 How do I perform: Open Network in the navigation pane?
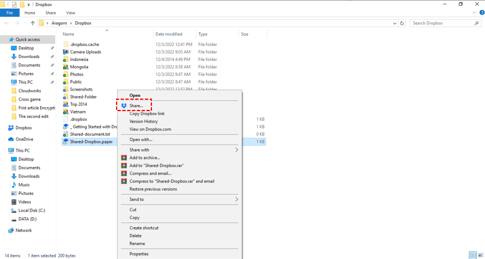(x=23, y=230)
